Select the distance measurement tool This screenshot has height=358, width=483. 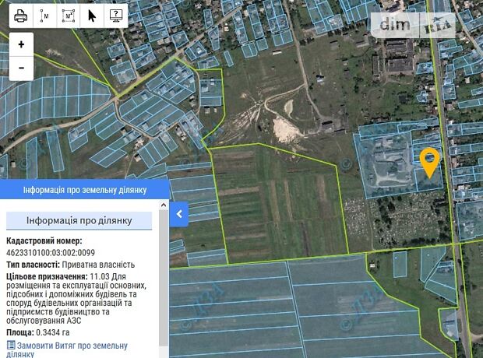click(44, 16)
